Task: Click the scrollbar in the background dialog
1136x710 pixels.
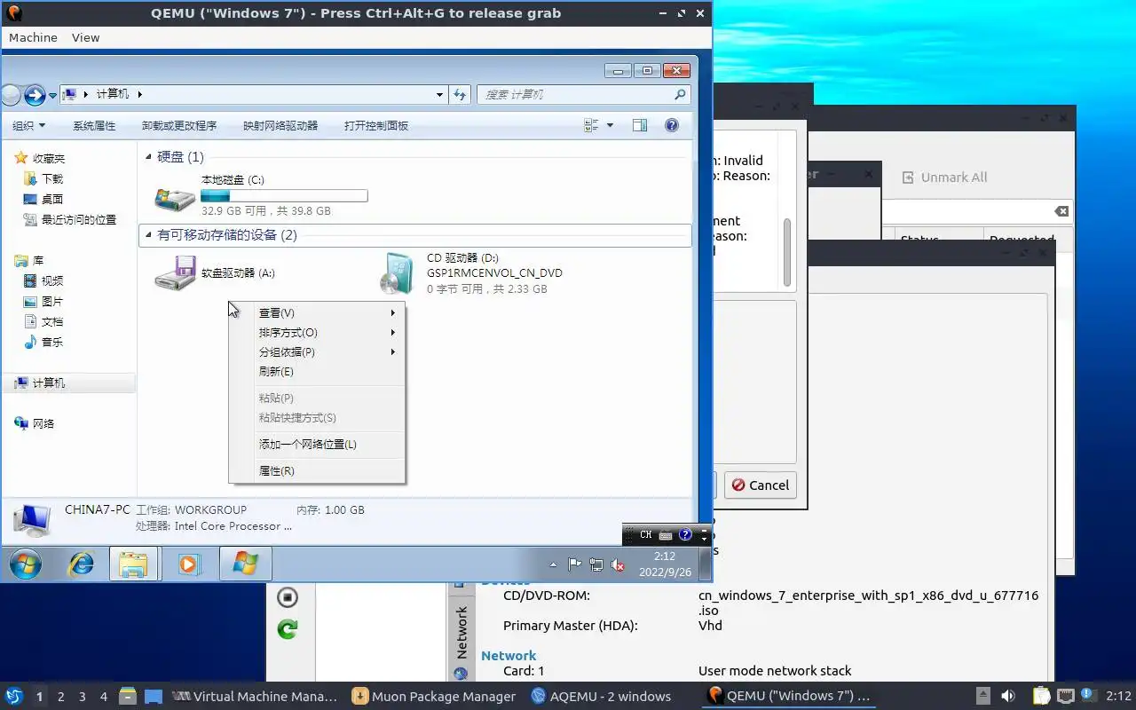Action: 786,252
